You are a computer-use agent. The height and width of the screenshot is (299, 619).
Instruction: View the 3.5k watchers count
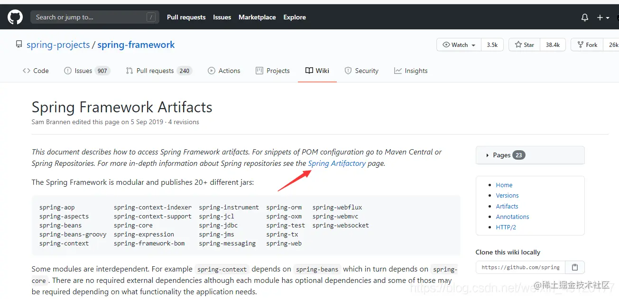(492, 45)
